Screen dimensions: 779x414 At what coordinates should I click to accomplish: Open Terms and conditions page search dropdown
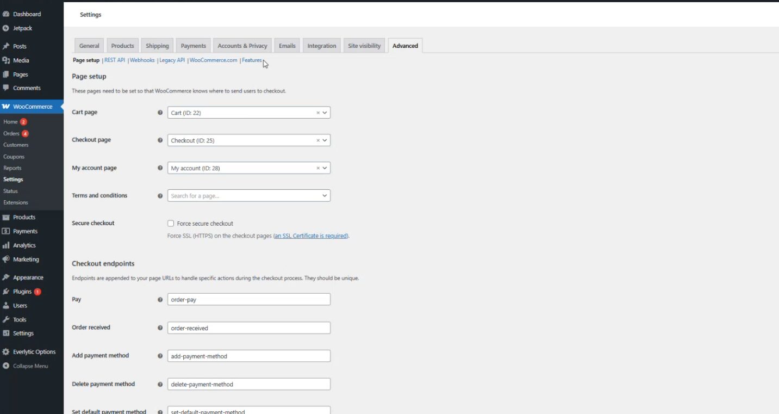tap(248, 196)
